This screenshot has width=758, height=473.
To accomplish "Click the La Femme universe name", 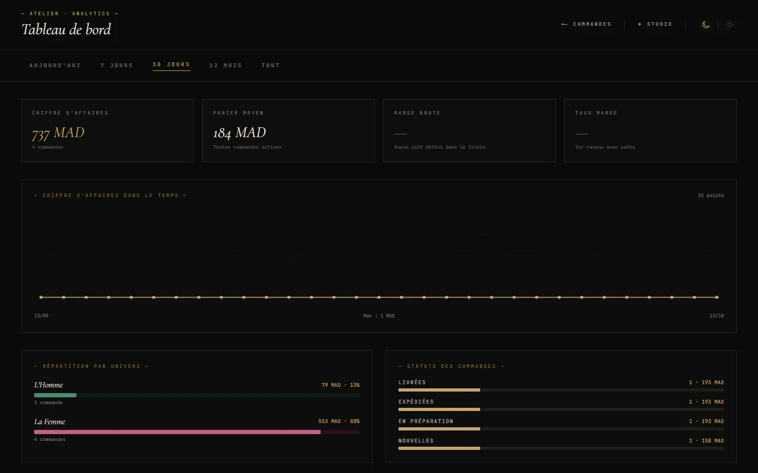I will 50,422.
